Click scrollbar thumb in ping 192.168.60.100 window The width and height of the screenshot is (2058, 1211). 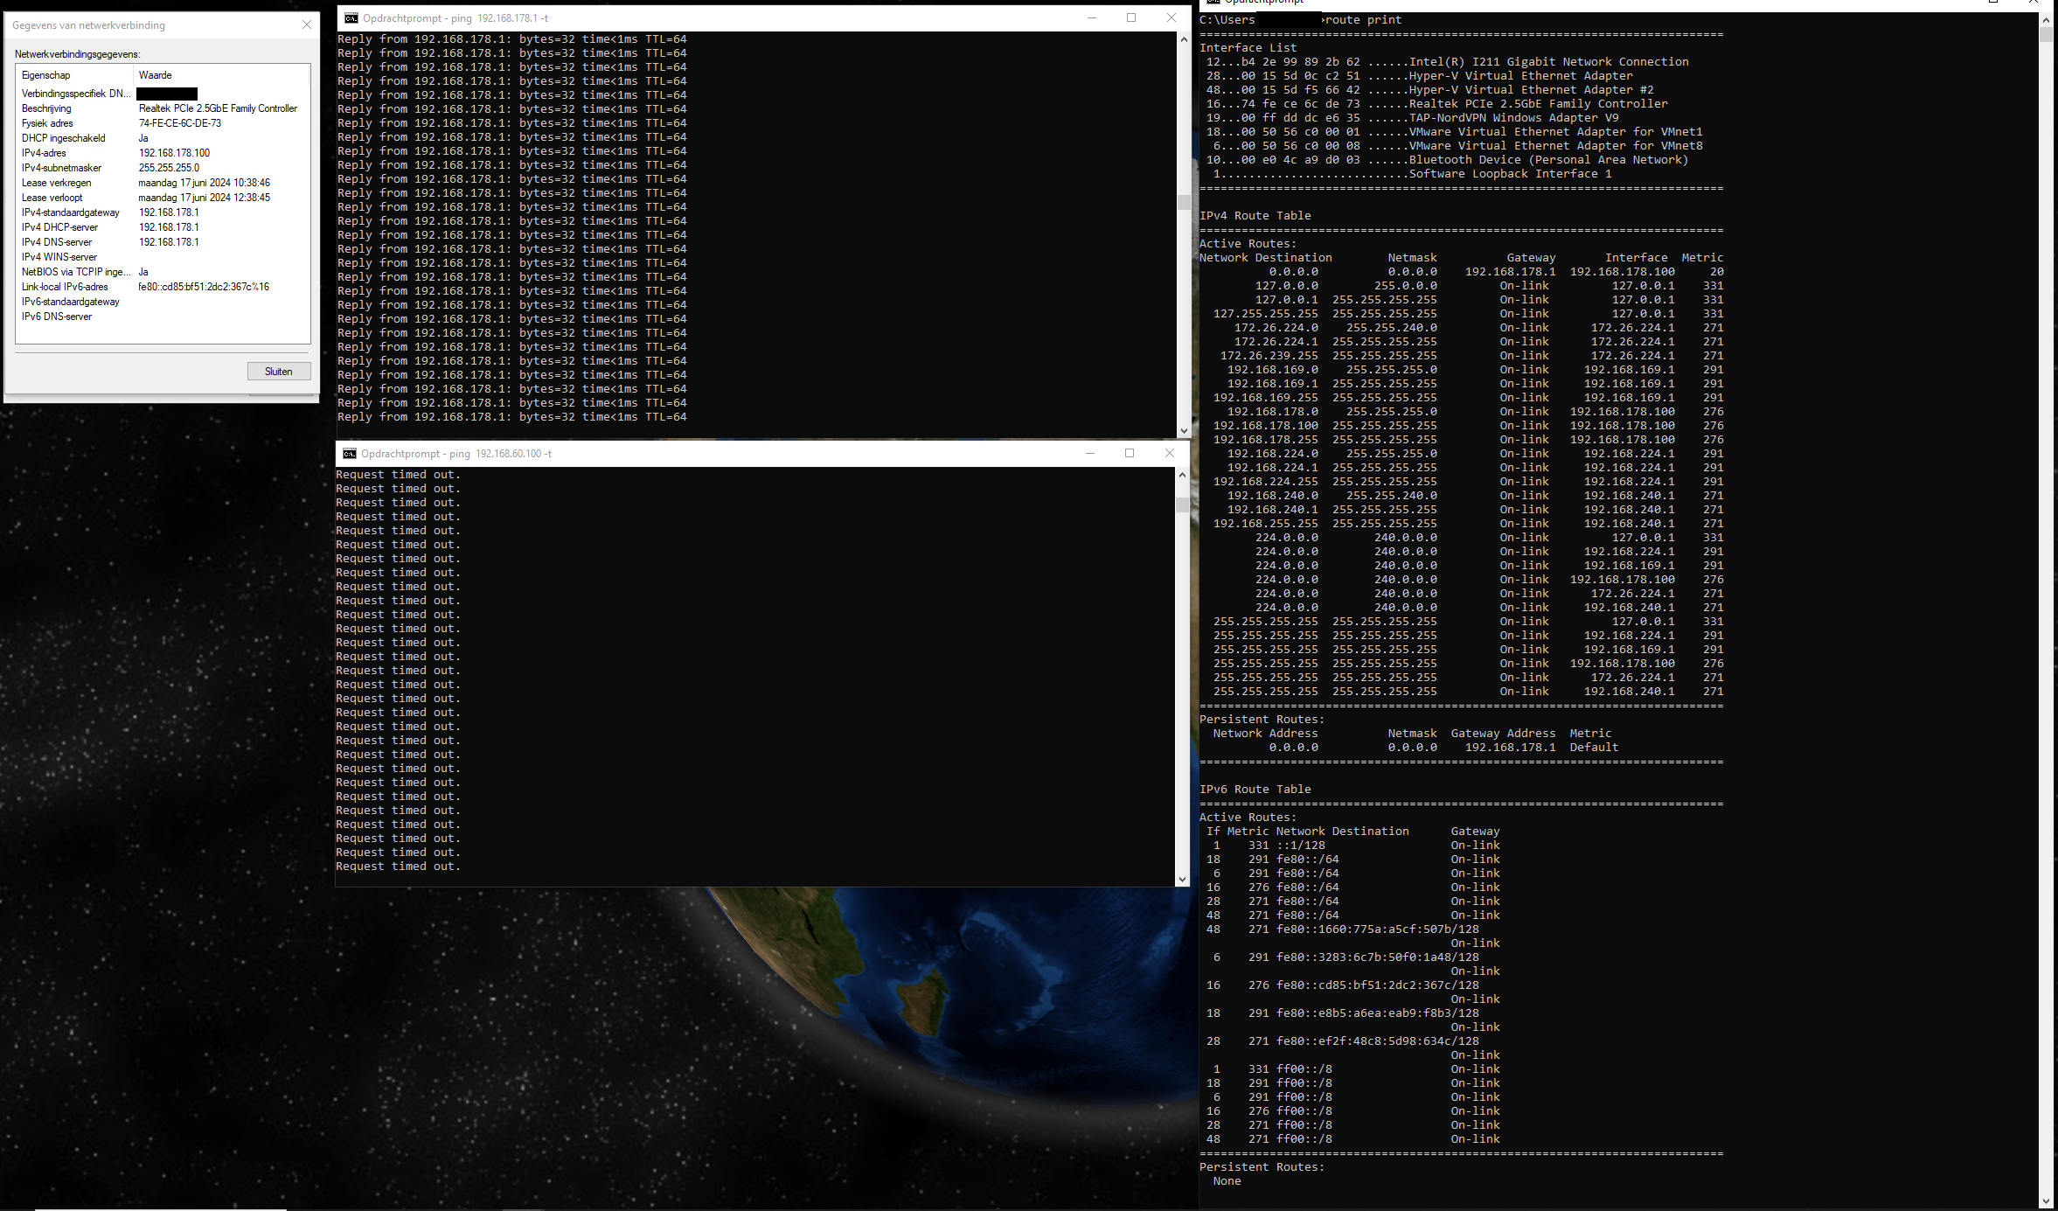click(1182, 505)
